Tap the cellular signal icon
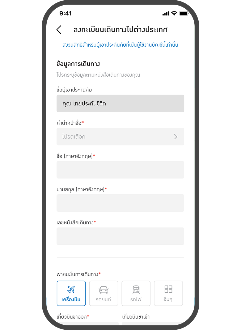Screen dimensions: 241x330 pos(166,14)
